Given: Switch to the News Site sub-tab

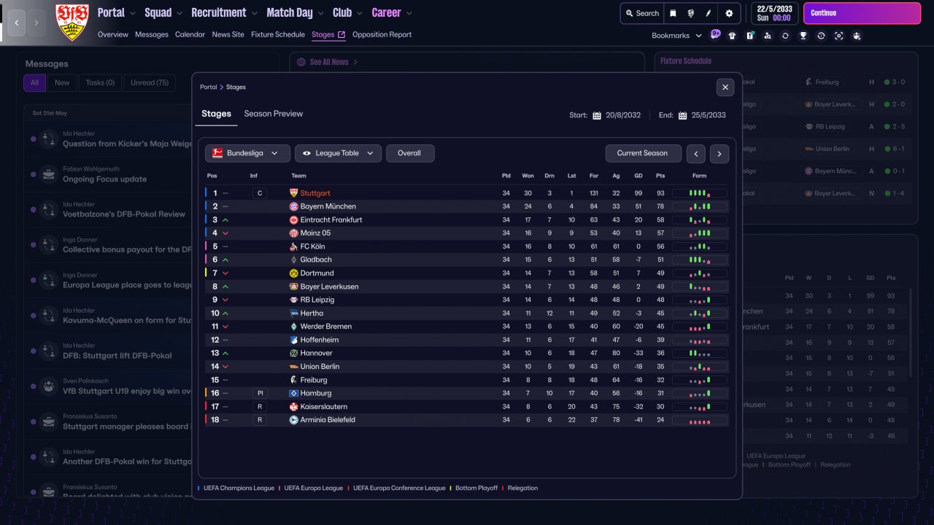Looking at the screenshot, I should click(x=228, y=34).
